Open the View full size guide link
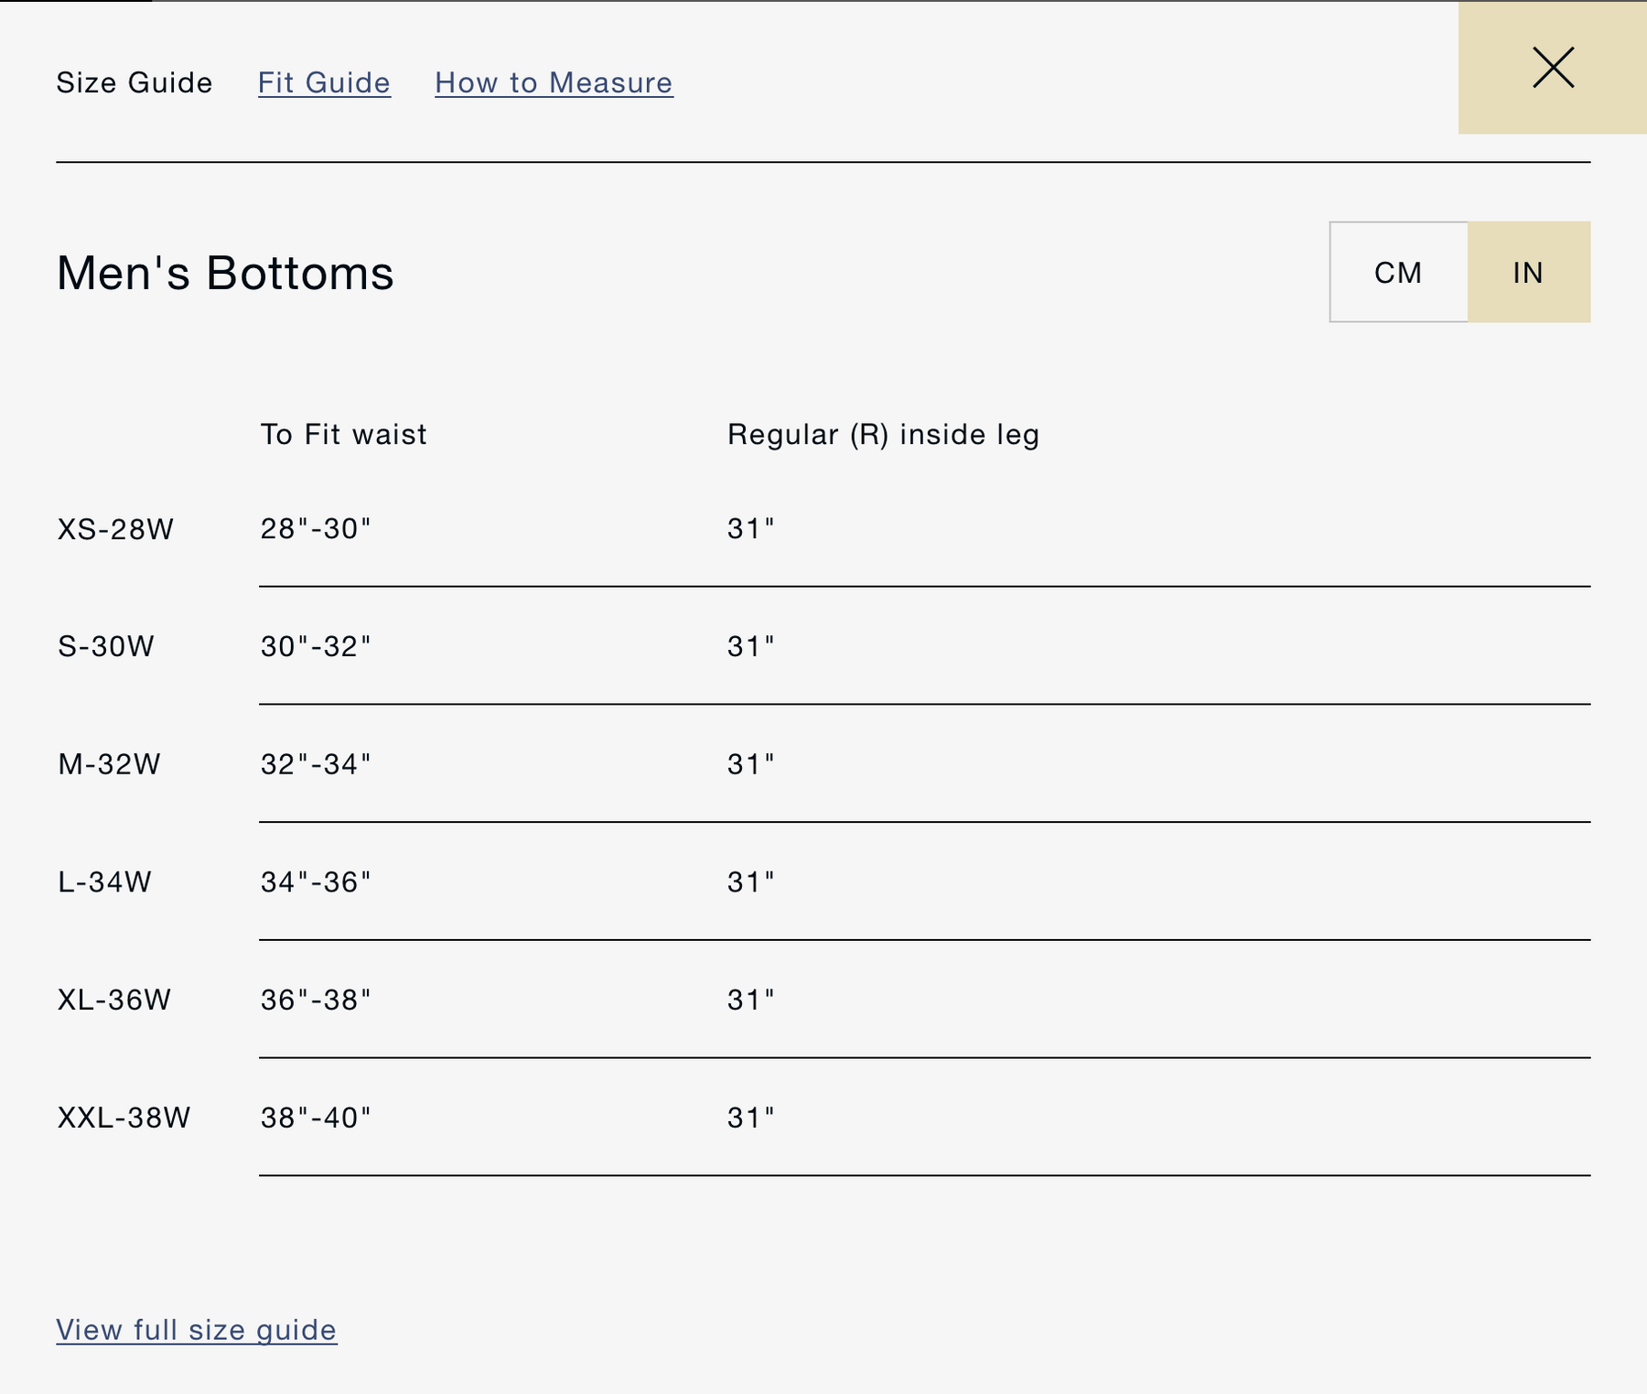The width and height of the screenshot is (1647, 1394). click(197, 1329)
